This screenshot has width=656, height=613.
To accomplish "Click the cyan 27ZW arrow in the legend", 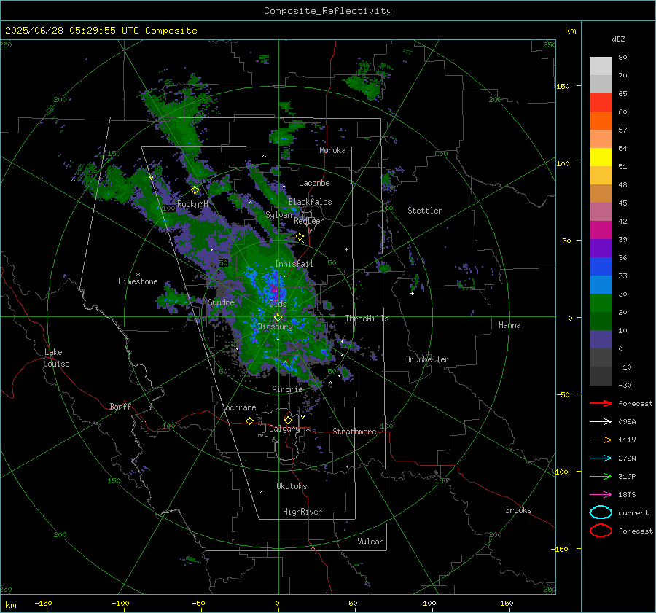I will tap(601, 458).
